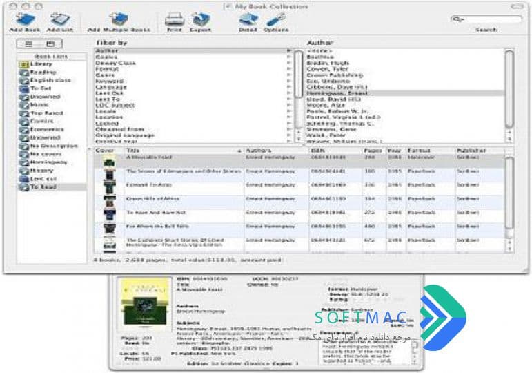
Task: Show the Detail window via toolbar icon
Action: tap(248, 19)
